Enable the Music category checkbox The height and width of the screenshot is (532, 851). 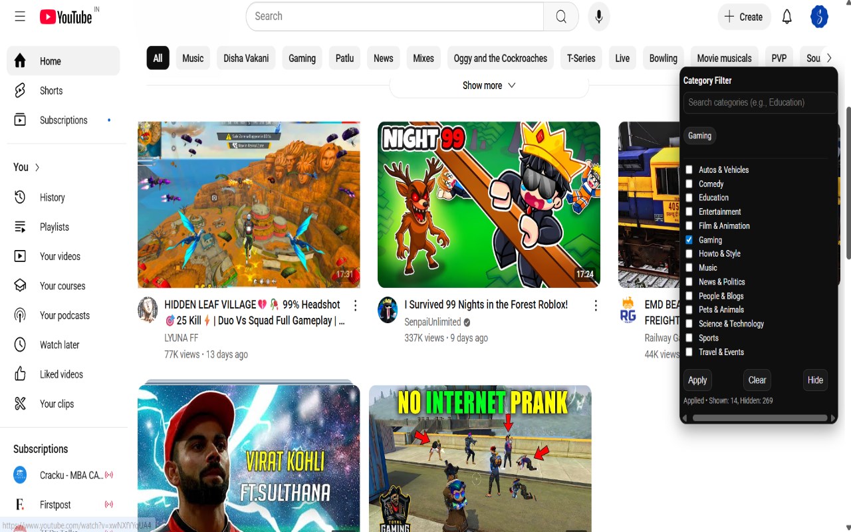689,267
